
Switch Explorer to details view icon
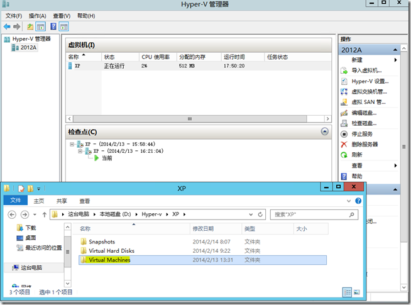point(347,292)
